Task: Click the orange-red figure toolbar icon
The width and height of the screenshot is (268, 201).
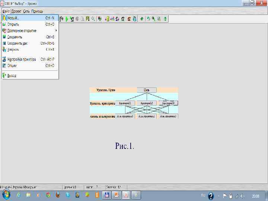Action: point(129,19)
